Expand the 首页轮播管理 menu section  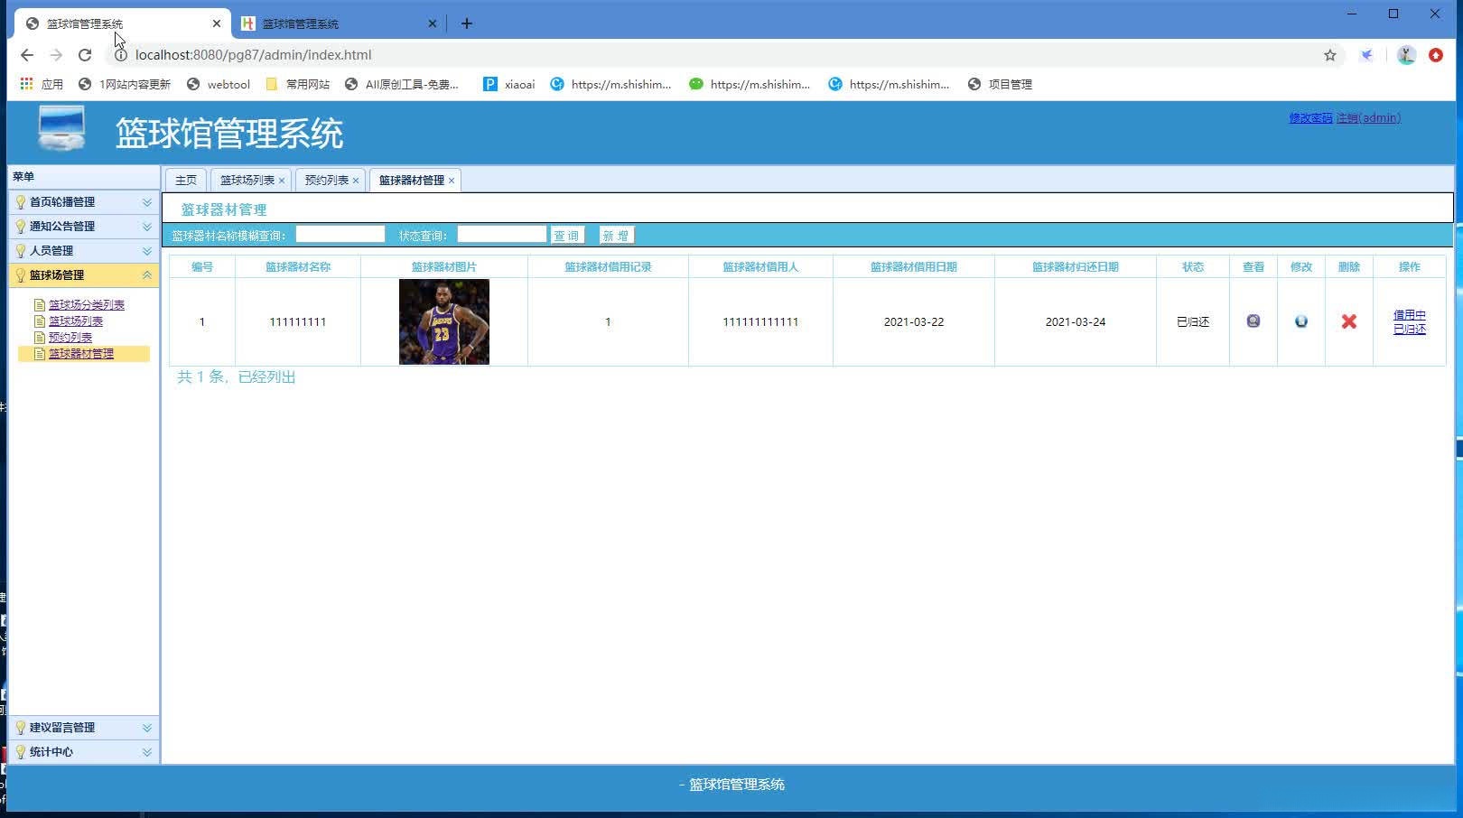pos(84,202)
